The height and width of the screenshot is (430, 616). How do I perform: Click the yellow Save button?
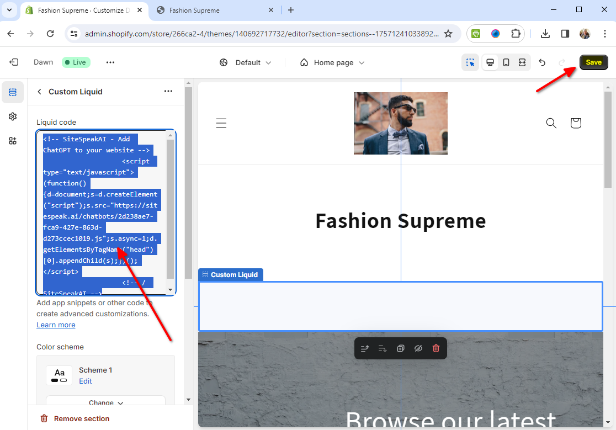tap(593, 62)
